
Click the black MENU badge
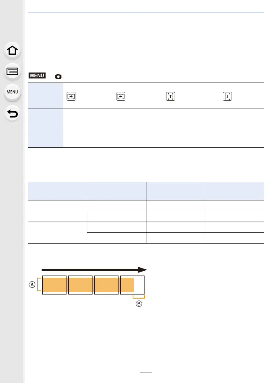tap(37, 75)
